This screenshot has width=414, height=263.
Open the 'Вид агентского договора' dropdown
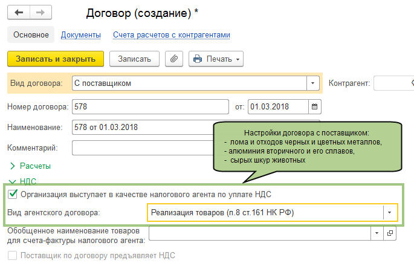(390, 212)
